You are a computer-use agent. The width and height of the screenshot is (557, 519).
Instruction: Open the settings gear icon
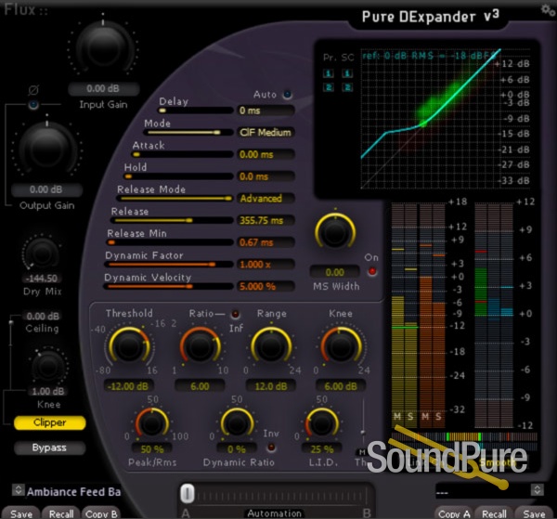(x=548, y=9)
